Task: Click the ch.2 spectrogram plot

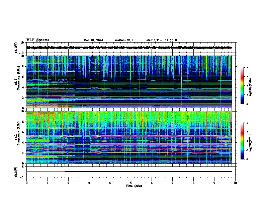Action: 129,137
